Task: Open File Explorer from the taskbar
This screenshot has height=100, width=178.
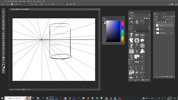Action: click(x=38, y=98)
